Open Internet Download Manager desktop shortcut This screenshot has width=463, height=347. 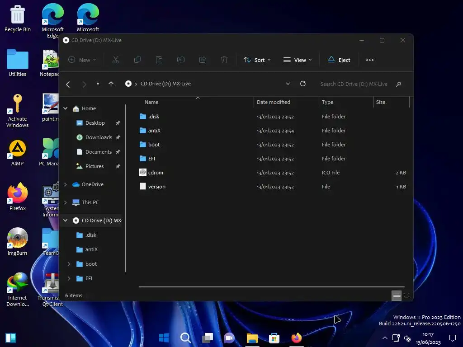point(18,289)
